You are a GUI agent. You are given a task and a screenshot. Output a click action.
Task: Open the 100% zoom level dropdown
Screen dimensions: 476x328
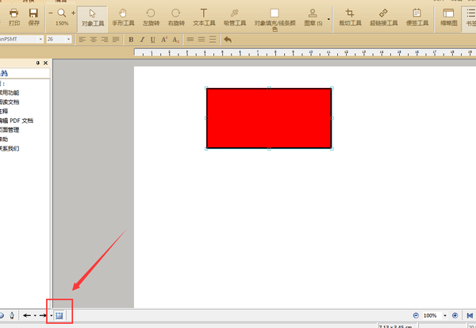445,315
